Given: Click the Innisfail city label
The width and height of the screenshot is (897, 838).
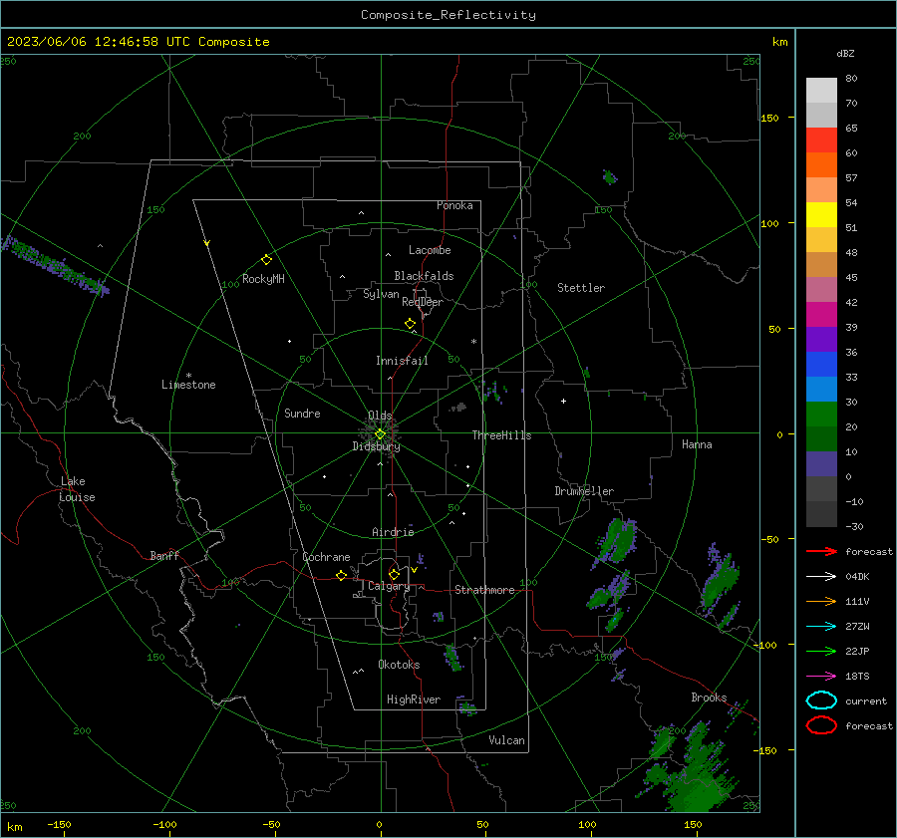Looking at the screenshot, I should click(x=402, y=361).
